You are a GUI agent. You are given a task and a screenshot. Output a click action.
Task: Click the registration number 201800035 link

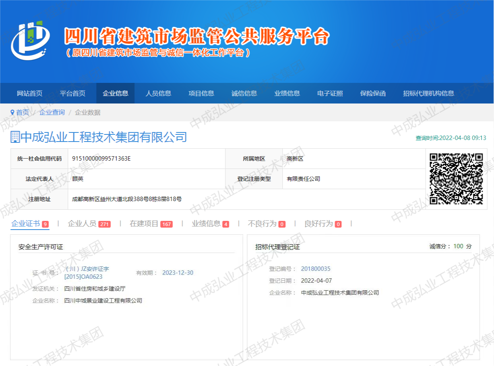pos(316,269)
